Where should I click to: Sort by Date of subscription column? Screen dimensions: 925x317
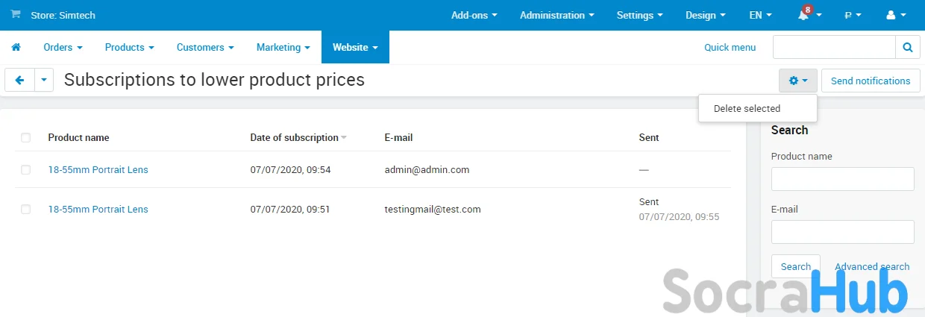295,137
